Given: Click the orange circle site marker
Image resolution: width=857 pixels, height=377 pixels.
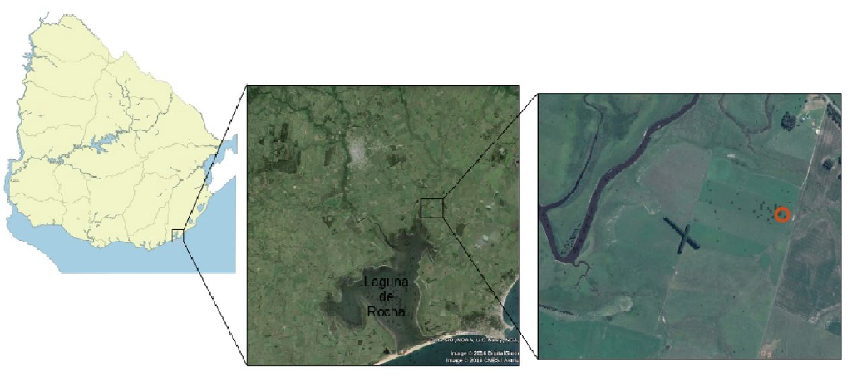Looking at the screenshot, I should (x=782, y=214).
